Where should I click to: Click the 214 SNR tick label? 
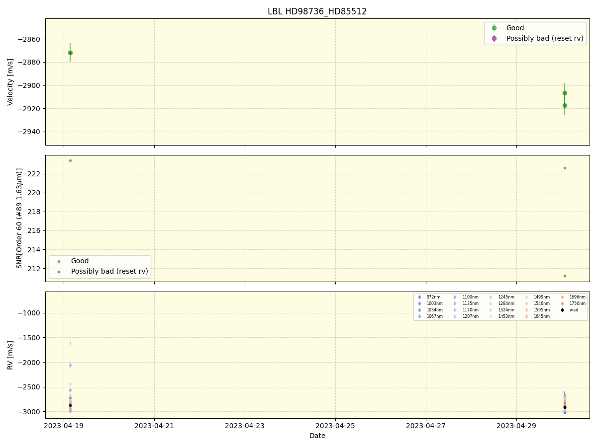point(35,249)
